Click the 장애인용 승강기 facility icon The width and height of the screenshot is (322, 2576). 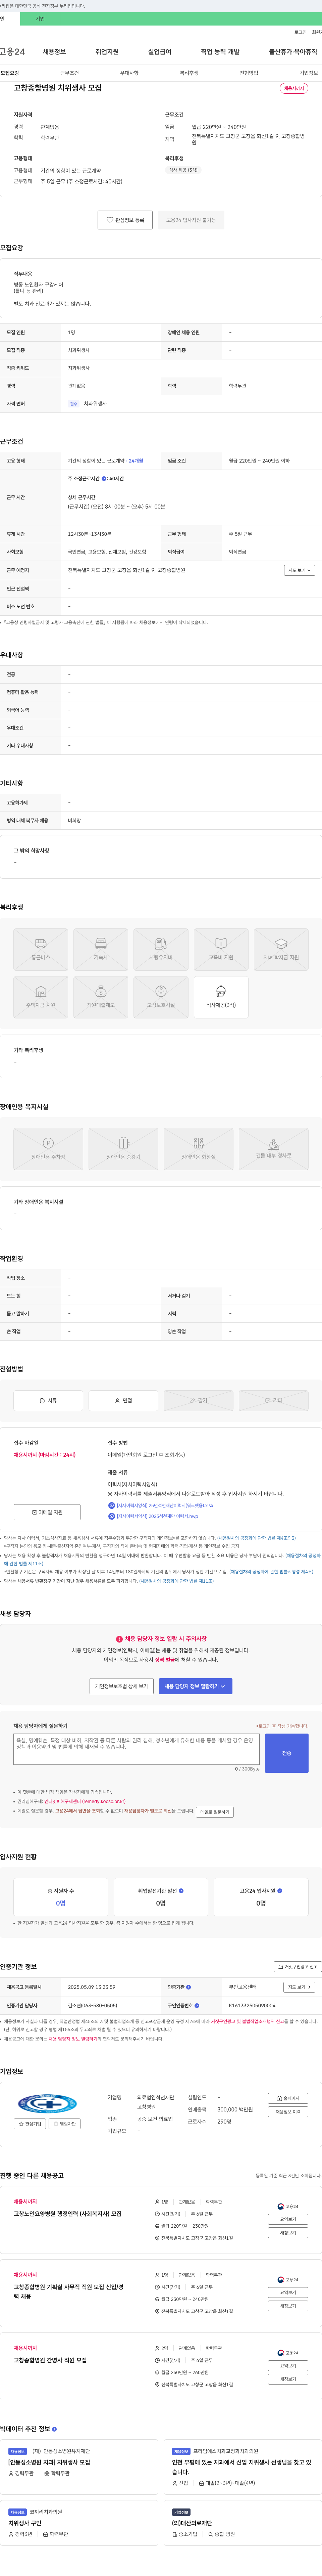pos(123,1149)
